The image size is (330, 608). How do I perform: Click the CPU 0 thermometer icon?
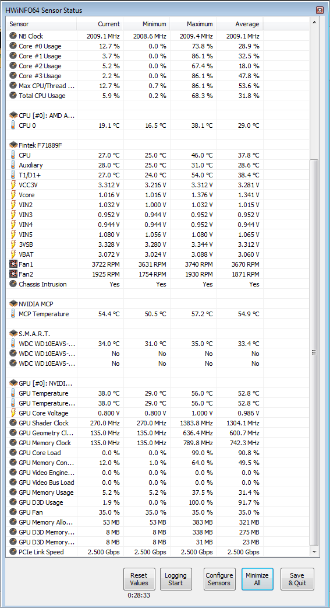coord(13,125)
